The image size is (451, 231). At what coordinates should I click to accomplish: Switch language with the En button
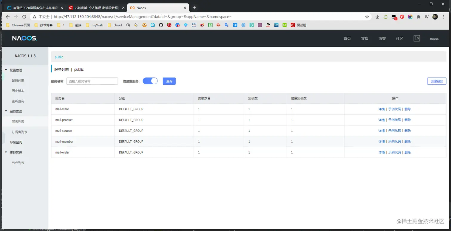tap(417, 38)
